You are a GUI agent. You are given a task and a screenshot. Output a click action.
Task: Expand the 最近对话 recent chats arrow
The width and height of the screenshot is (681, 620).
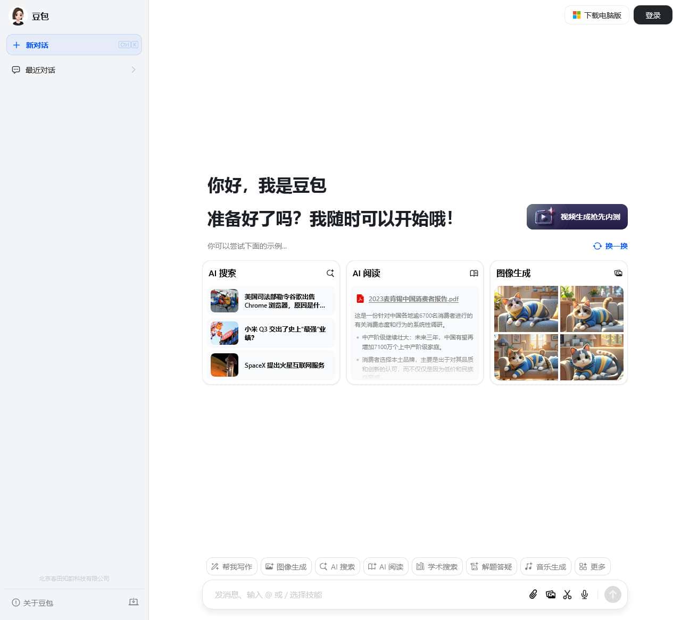point(133,70)
